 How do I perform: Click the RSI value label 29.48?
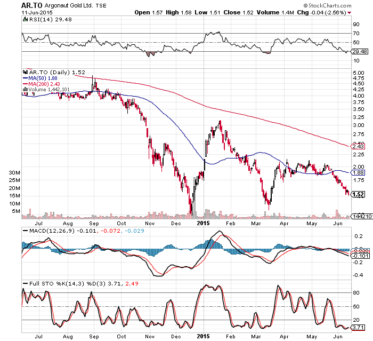tap(360, 51)
